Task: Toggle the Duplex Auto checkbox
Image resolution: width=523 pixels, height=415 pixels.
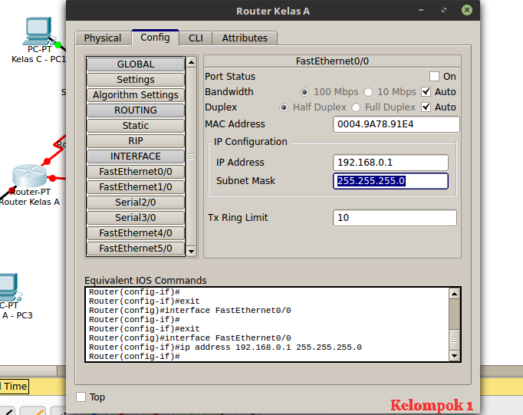Action: point(426,107)
